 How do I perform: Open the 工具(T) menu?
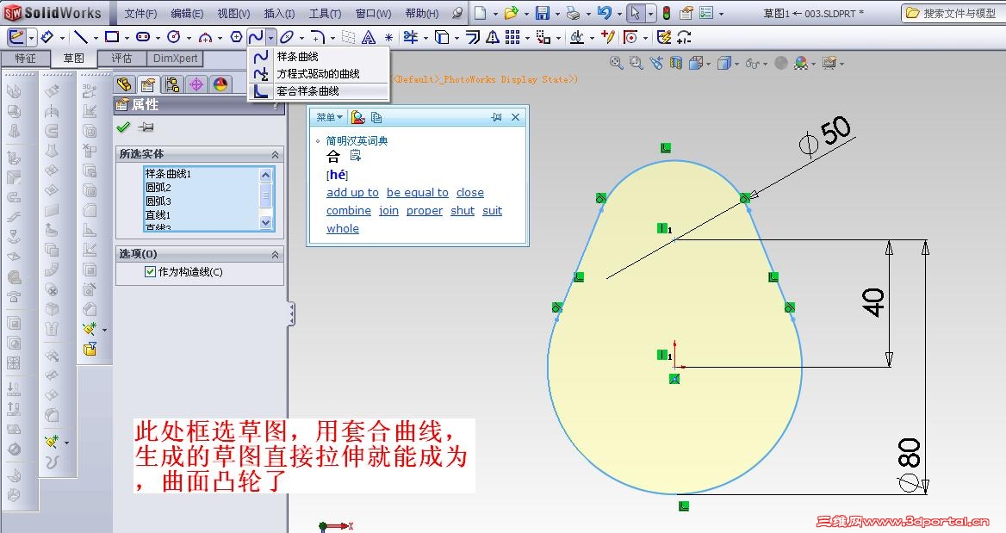[x=325, y=14]
